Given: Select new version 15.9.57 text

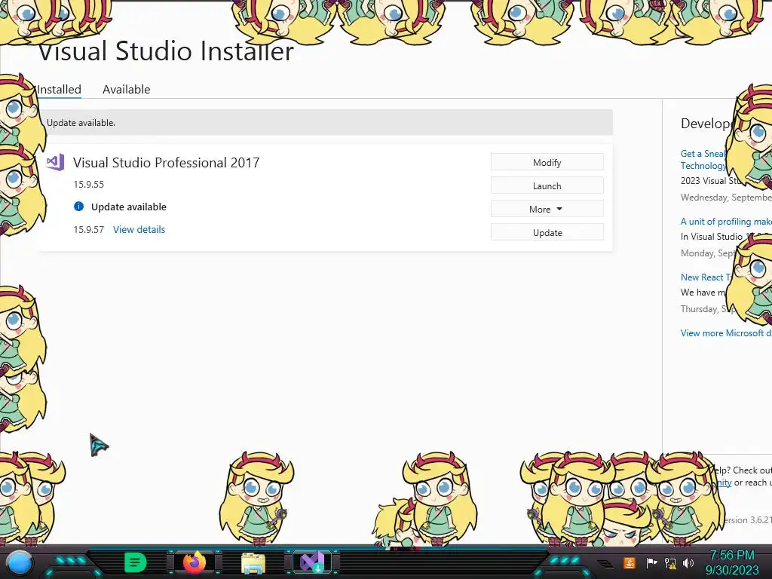Looking at the screenshot, I should click(89, 229).
